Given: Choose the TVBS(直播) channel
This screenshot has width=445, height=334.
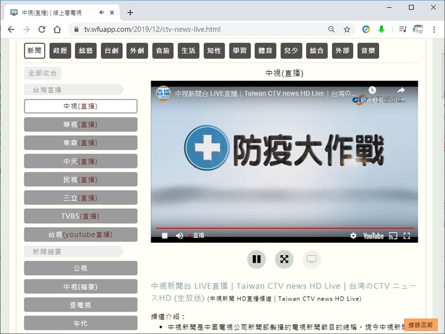Looking at the screenshot, I should (x=81, y=216).
